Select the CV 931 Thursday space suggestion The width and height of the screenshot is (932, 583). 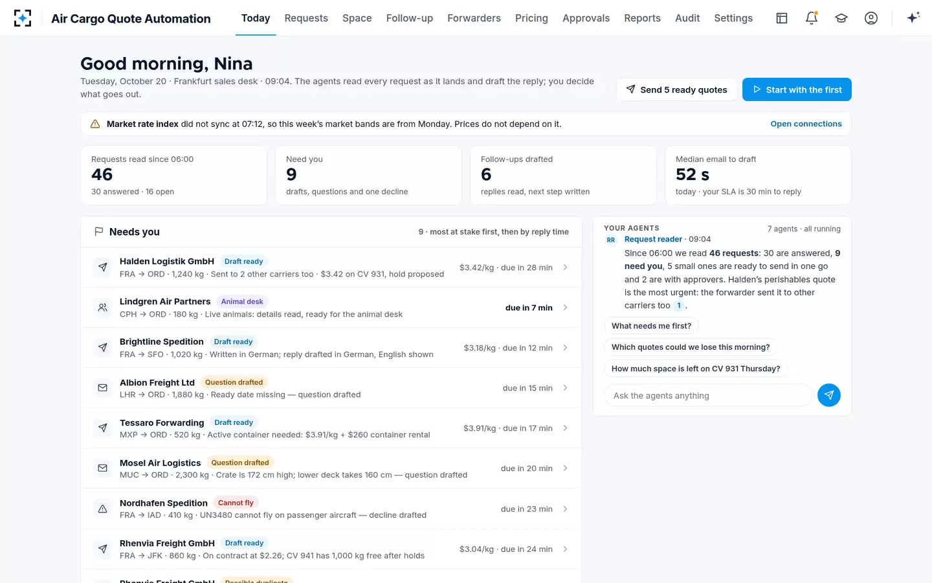[x=696, y=369]
